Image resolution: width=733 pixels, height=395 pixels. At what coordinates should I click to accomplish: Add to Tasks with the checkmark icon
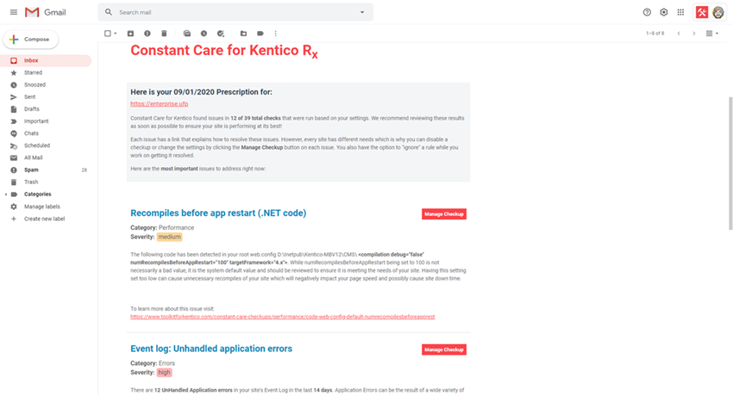pos(221,34)
